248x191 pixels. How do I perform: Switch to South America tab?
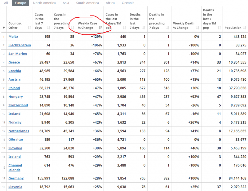point(87,3)
